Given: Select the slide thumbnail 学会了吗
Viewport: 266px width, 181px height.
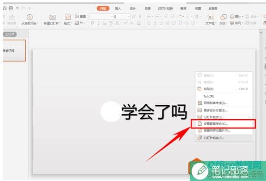Looking at the screenshot, I should click(x=14, y=50).
